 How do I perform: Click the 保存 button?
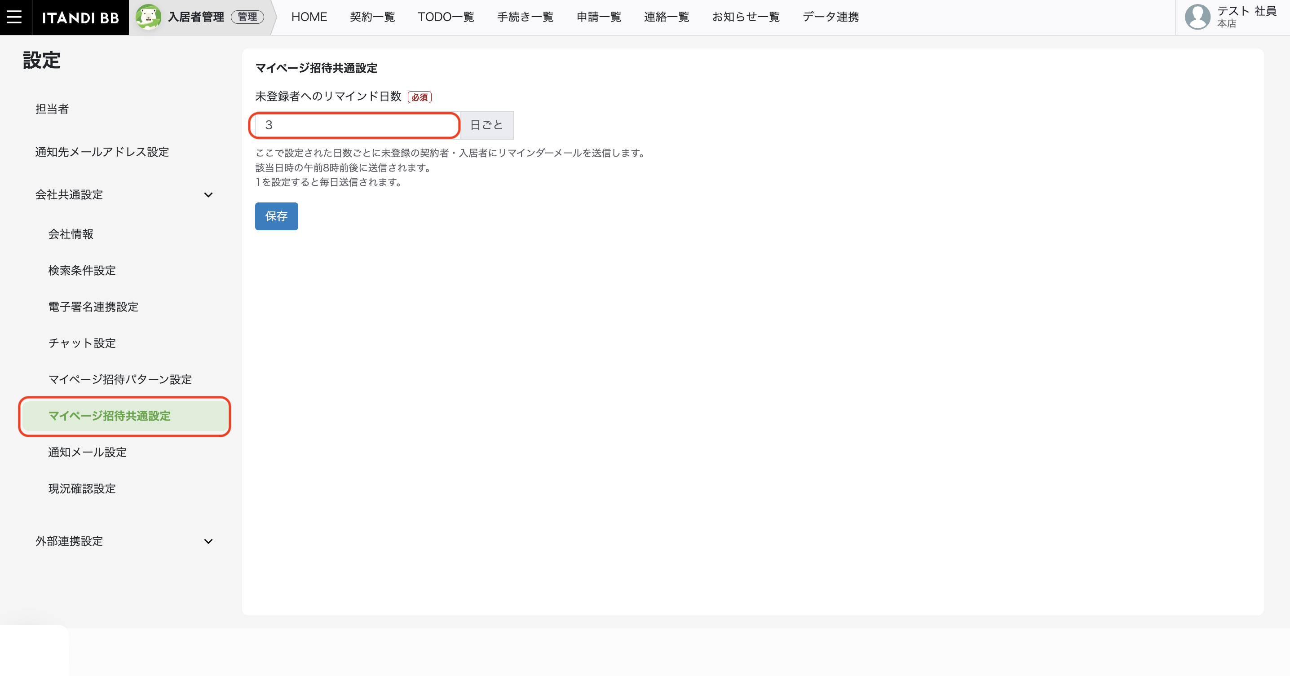[276, 216]
